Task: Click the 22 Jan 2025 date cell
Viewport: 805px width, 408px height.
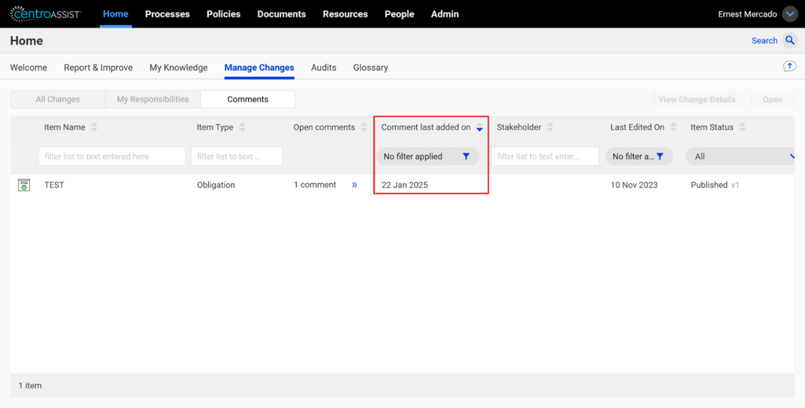Action: pyautogui.click(x=405, y=185)
